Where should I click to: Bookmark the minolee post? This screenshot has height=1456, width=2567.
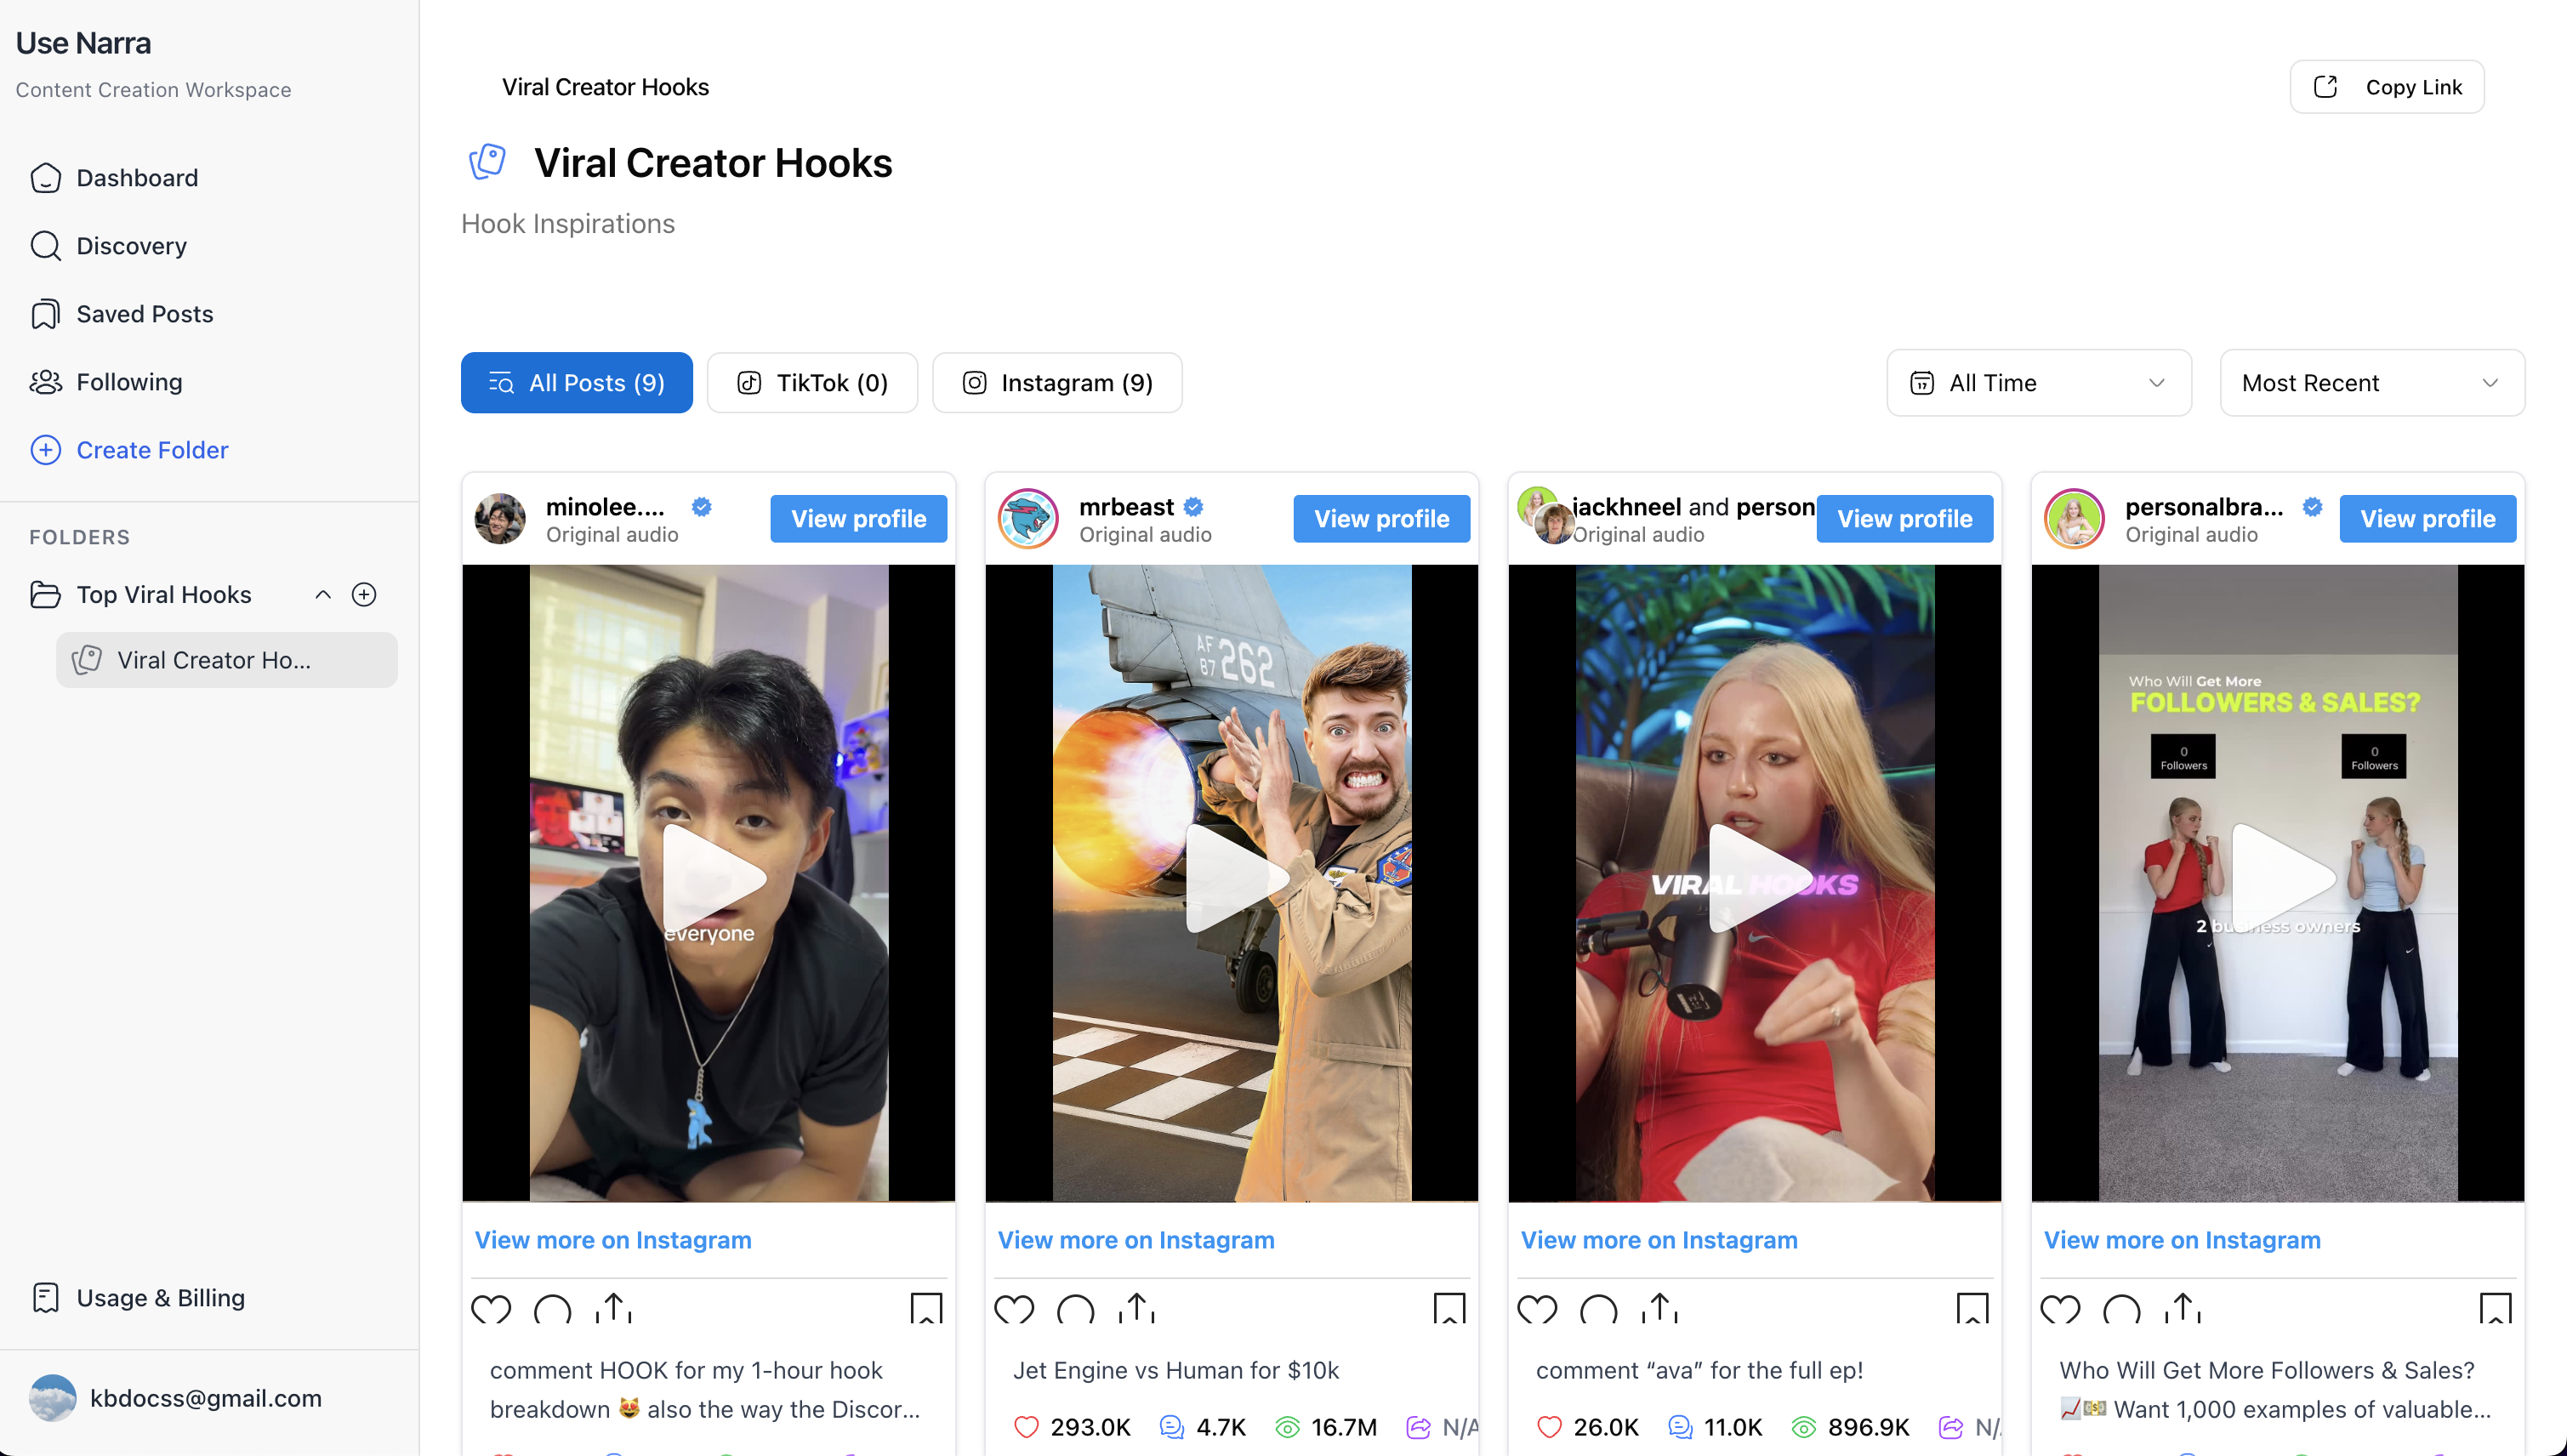coord(926,1309)
